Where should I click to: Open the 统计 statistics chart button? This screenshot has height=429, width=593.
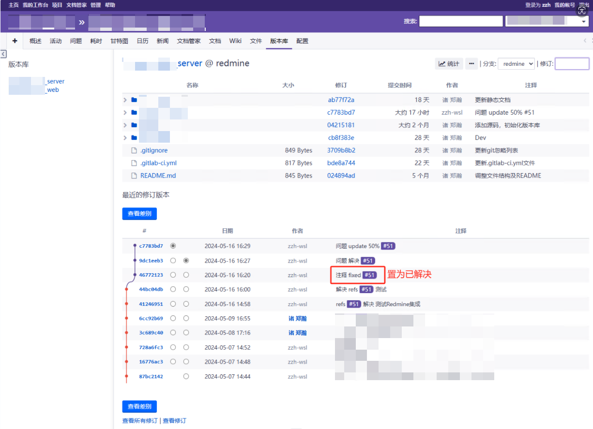tap(449, 64)
